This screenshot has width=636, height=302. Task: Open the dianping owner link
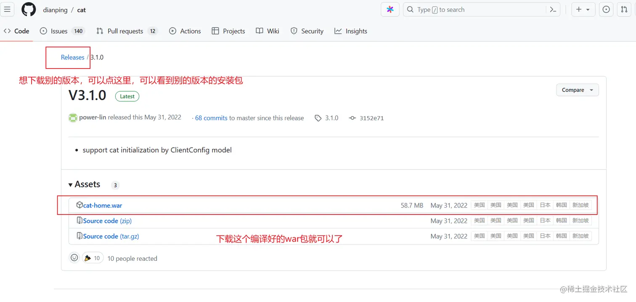point(55,10)
